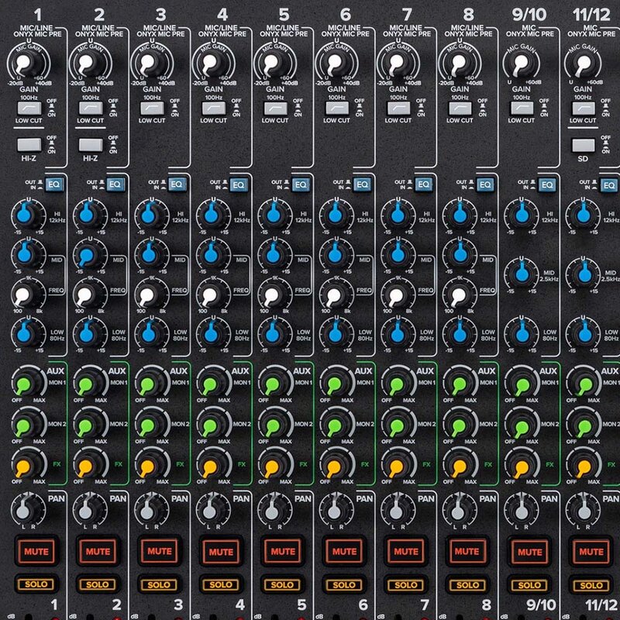Click the MID 2.5kHz knob on channel 9/10

(x=521, y=273)
